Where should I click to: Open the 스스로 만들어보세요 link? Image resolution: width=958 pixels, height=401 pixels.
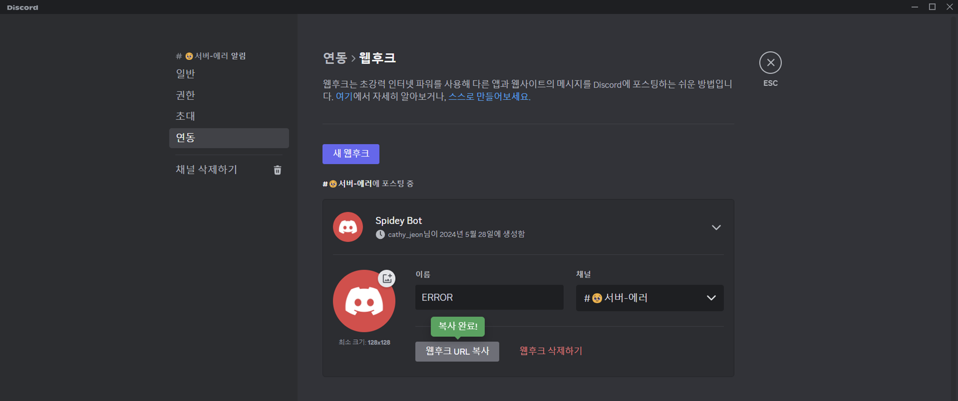click(489, 96)
